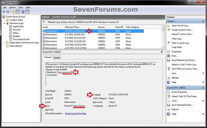The image size is (207, 128).
Task: Select the System log in tree
Action: point(16,36)
